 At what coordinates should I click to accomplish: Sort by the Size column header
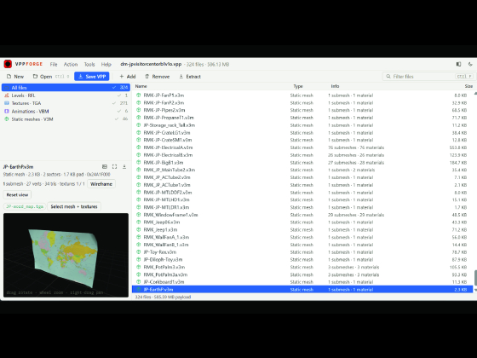pyautogui.click(x=468, y=86)
